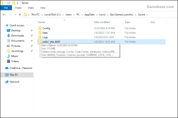
Task: Select the Data folder
Action: pos(102,33)
